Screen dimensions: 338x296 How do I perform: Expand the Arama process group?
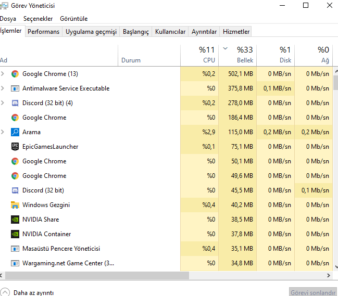click(x=3, y=132)
